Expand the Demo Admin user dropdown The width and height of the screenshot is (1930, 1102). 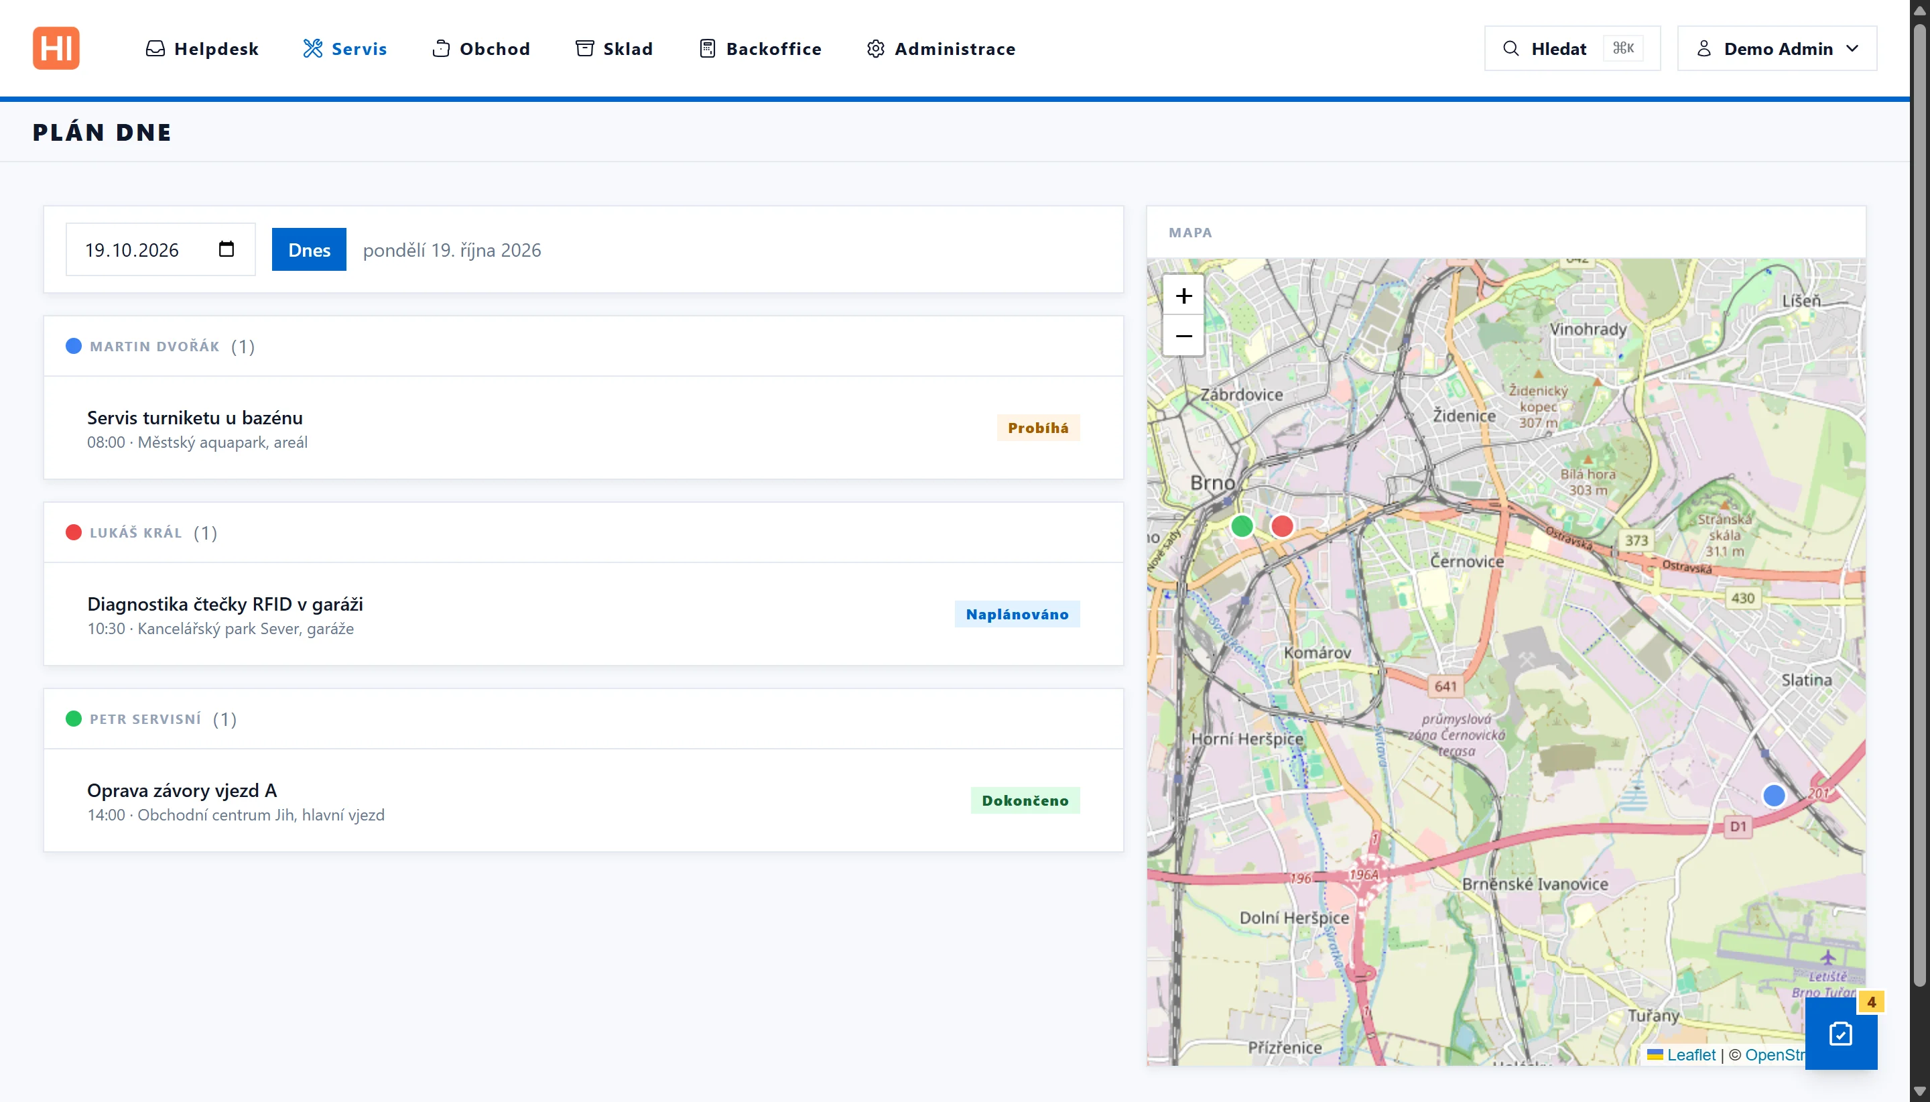(x=1777, y=48)
